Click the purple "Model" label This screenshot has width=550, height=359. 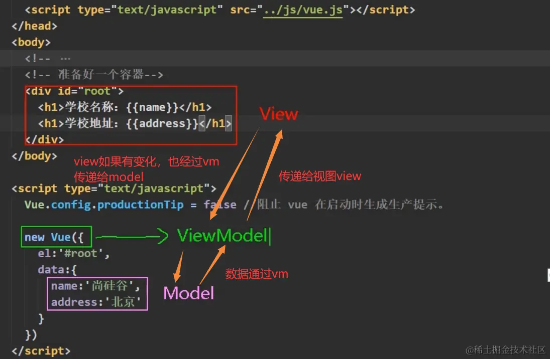coord(188,293)
